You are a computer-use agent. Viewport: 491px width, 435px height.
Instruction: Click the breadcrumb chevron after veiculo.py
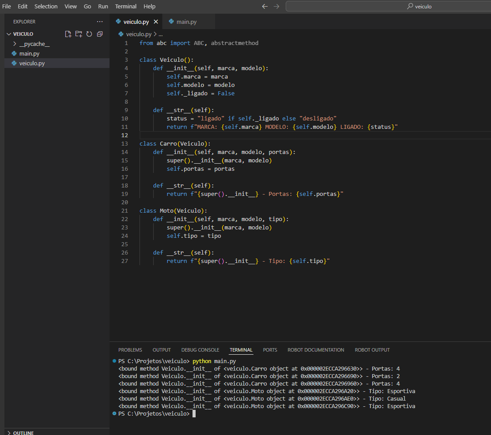tap(155, 34)
